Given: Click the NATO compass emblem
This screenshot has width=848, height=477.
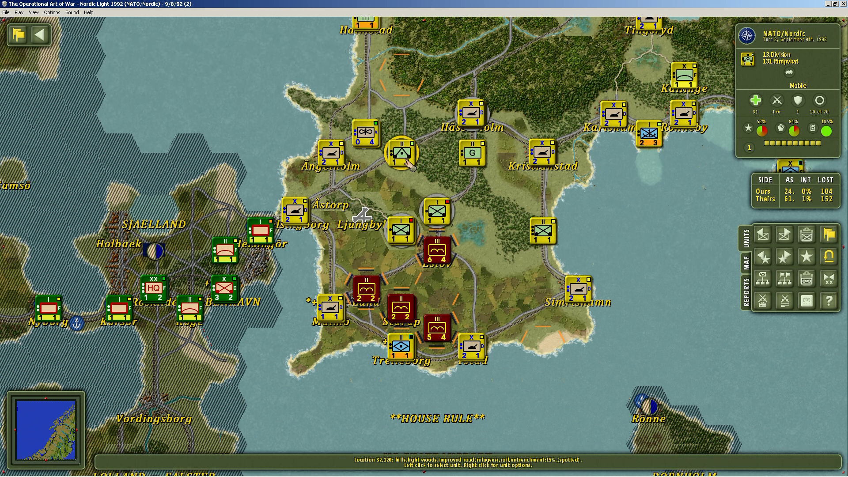Looking at the screenshot, I should 747,36.
